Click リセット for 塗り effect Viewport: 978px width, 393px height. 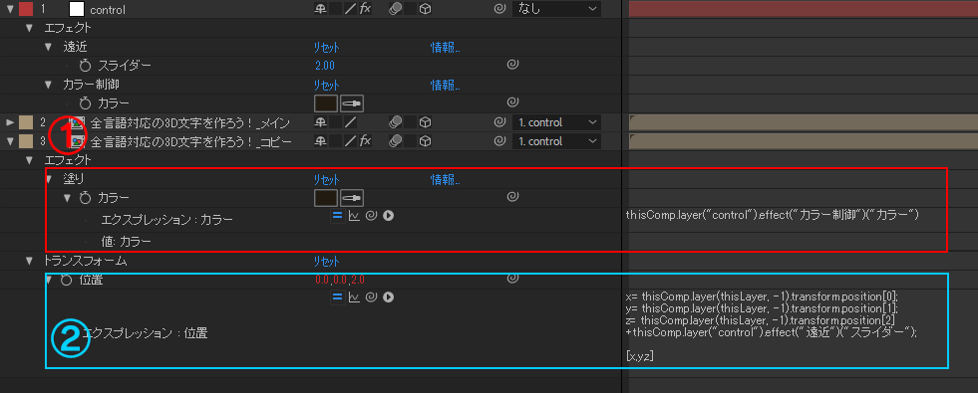327,180
